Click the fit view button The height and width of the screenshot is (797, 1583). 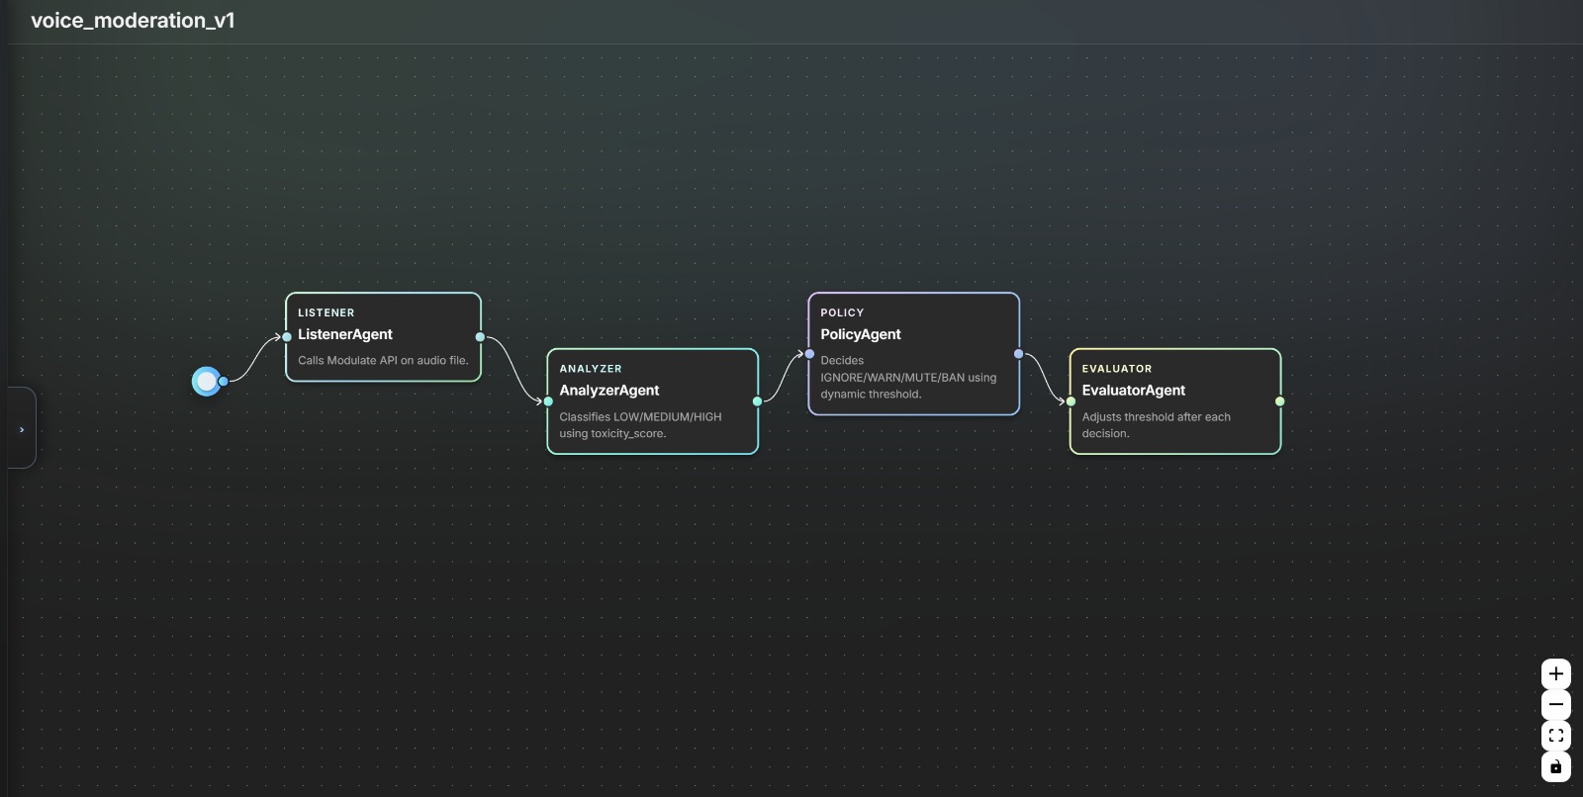[1556, 736]
